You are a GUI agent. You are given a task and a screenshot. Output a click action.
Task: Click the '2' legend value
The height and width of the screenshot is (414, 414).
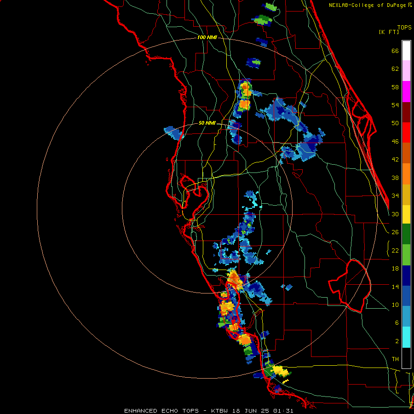point(397,341)
